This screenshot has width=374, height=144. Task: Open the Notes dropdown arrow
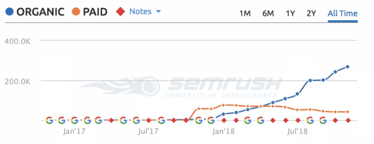[158, 12]
